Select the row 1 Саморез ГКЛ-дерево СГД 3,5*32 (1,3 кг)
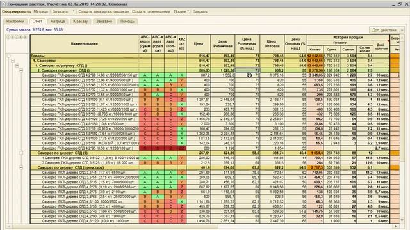The width and height of the screenshot is (410, 230). click(x=215, y=158)
